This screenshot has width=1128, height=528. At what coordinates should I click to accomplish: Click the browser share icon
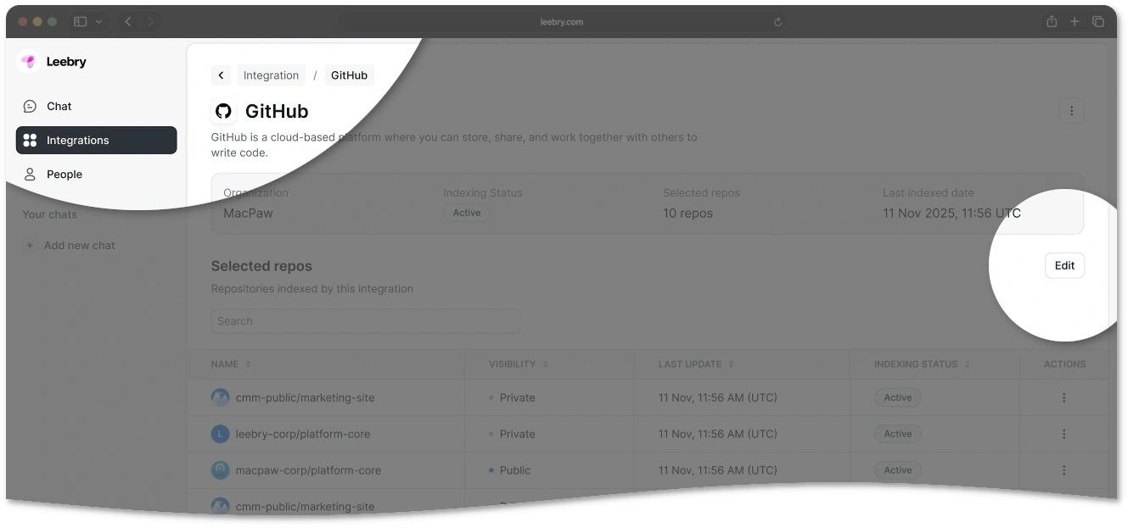click(x=1052, y=21)
